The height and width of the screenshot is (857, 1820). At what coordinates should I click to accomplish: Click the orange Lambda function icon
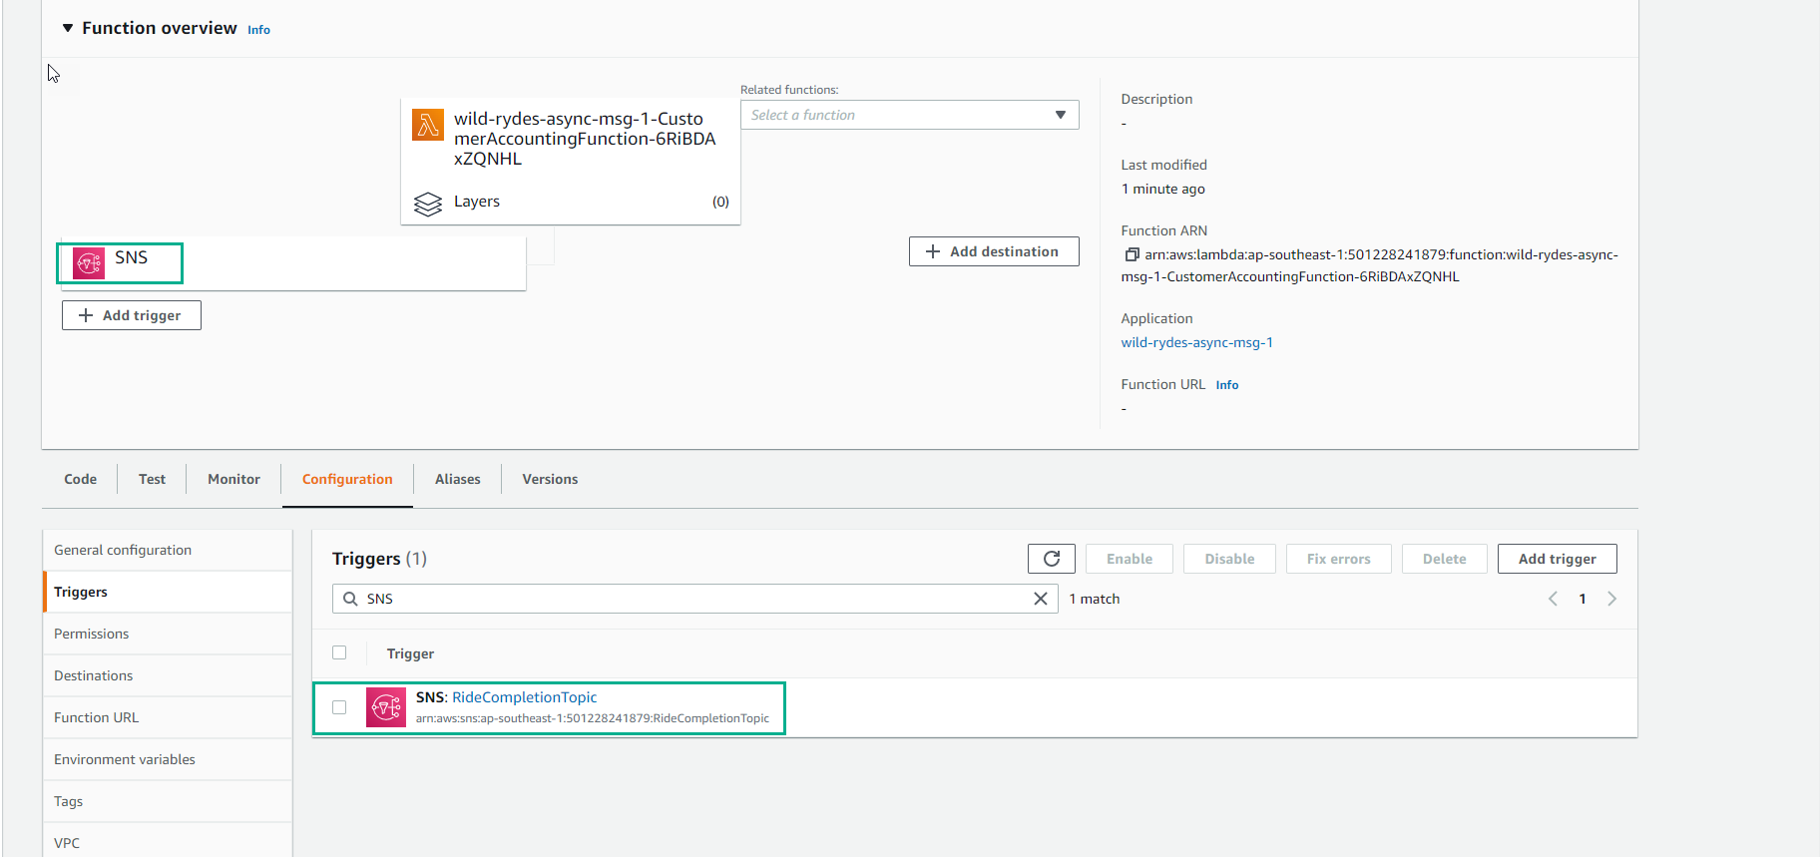(x=428, y=125)
